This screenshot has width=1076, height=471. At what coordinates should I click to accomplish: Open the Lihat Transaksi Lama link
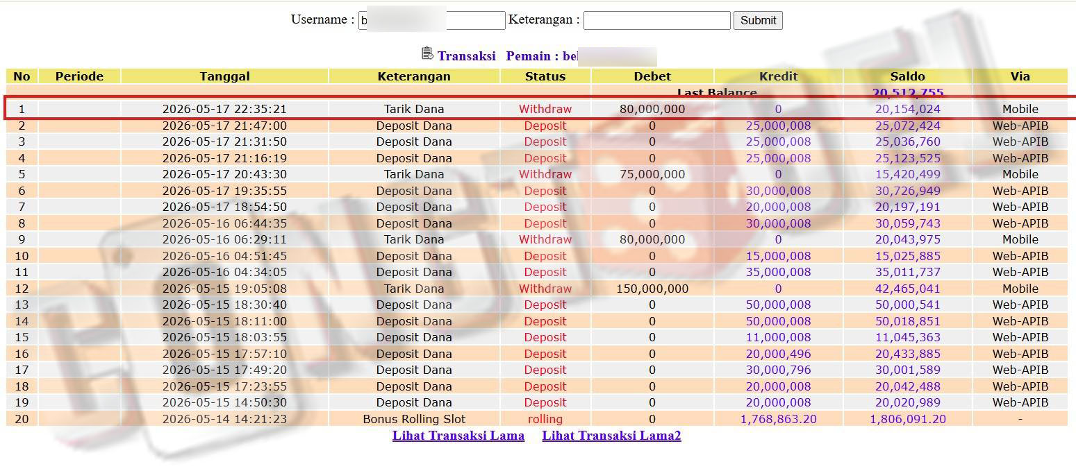tap(458, 436)
